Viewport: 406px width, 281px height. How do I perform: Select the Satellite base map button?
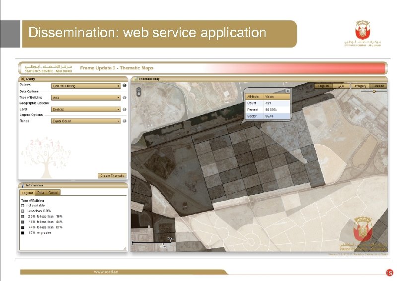pos(378,86)
